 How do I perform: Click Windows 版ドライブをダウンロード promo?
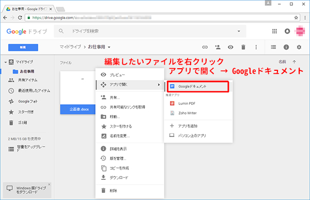26,190
